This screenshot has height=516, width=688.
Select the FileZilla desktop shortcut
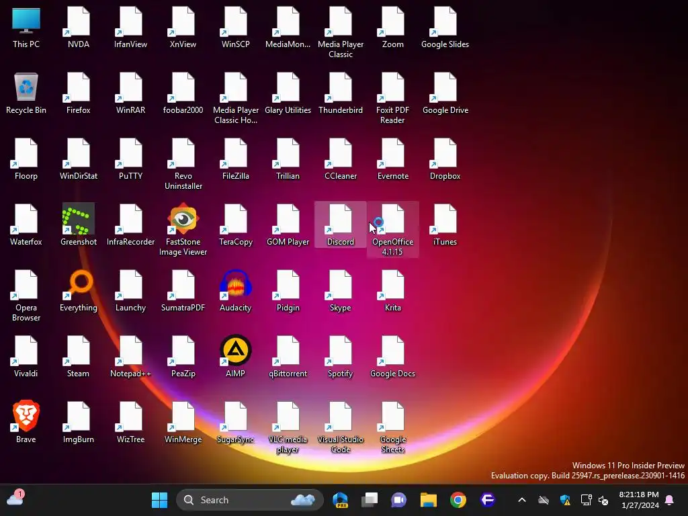tap(236, 159)
